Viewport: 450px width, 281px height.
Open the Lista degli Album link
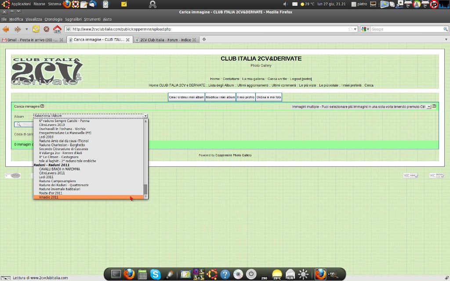pos(221,85)
